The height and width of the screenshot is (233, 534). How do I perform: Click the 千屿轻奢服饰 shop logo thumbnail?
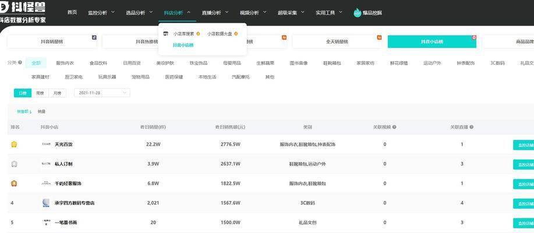click(x=46, y=183)
